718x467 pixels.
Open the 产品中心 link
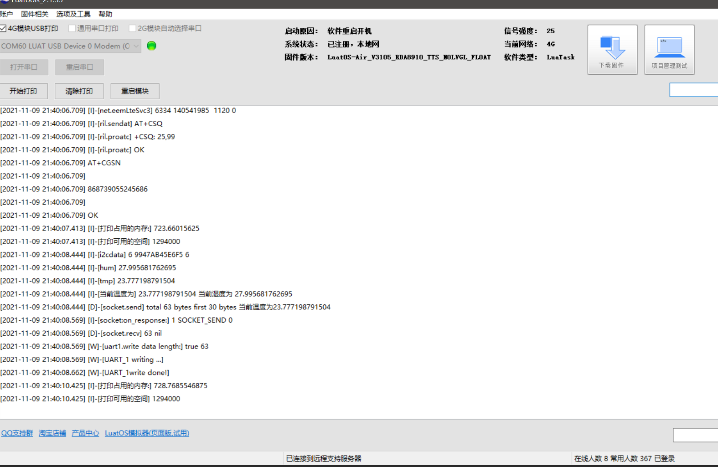point(85,433)
